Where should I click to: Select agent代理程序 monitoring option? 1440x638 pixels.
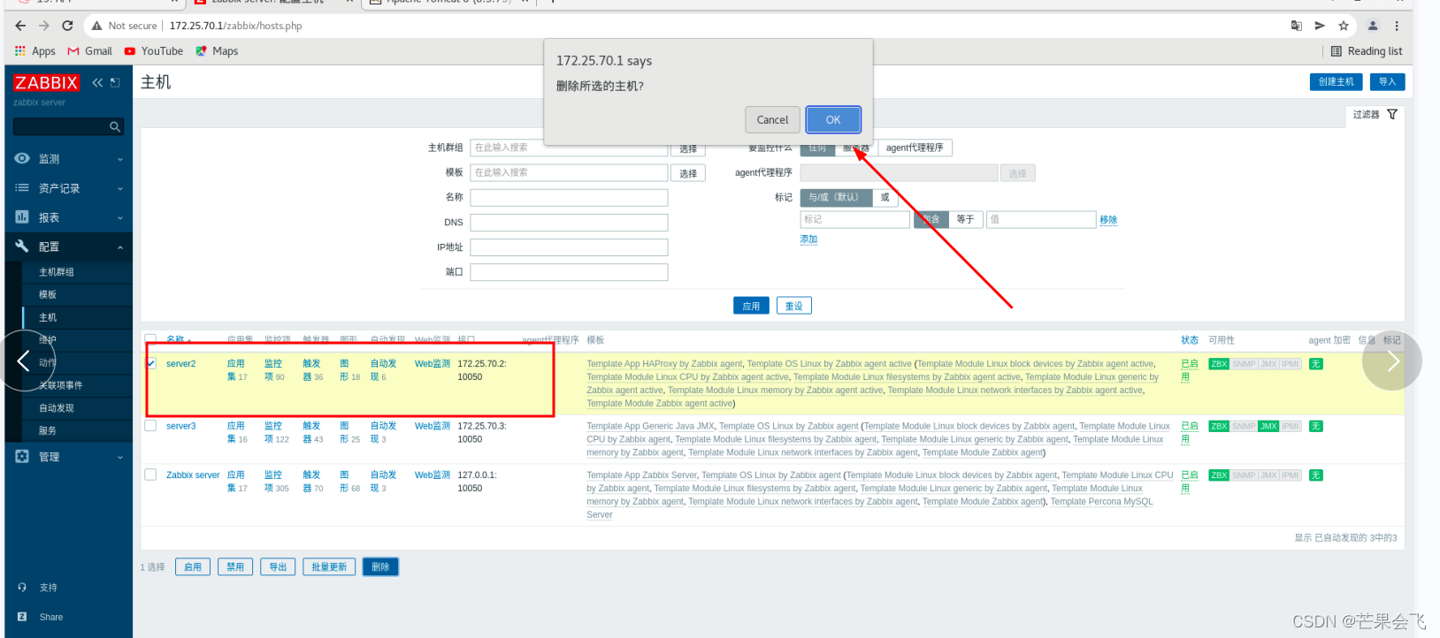click(915, 148)
